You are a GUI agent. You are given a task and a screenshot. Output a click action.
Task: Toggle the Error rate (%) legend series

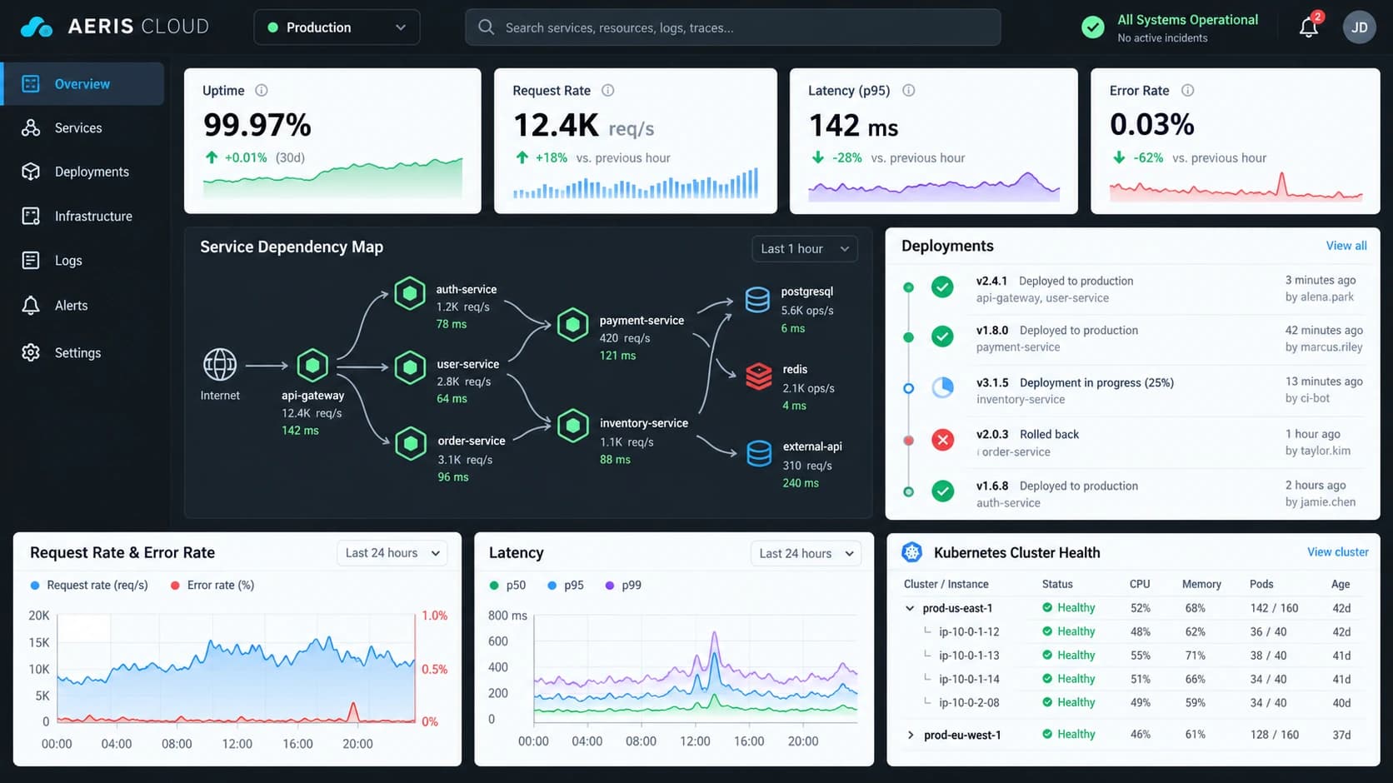coord(212,585)
